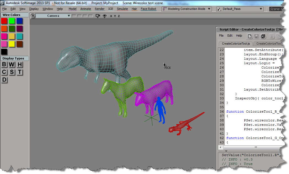Click the T display type button
Screen dimensions: 289x174
(x=20, y=72)
